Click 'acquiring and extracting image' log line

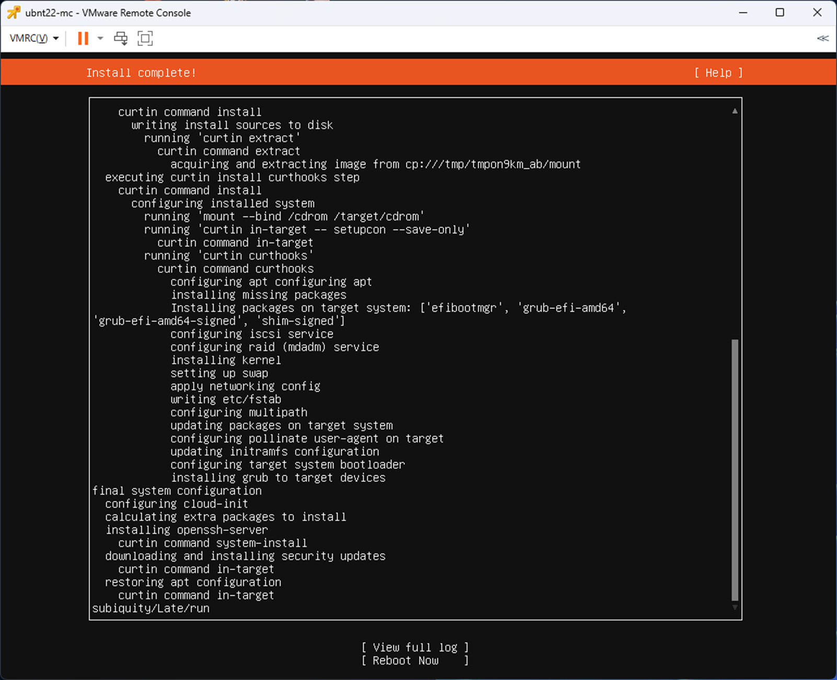coord(376,164)
